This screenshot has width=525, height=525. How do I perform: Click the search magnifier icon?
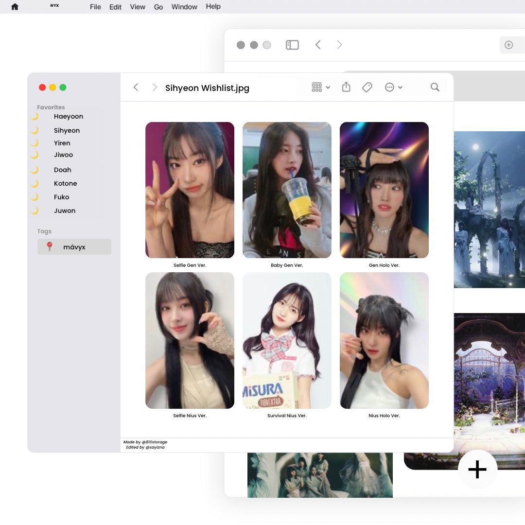pyautogui.click(x=435, y=87)
